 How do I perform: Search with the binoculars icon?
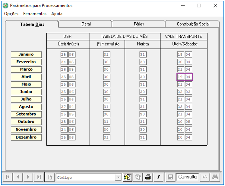(215, 177)
